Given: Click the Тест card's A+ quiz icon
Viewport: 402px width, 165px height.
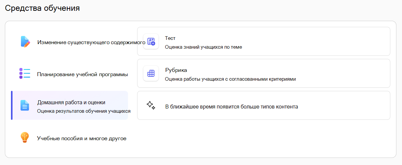Looking at the screenshot, I should tap(151, 41).
